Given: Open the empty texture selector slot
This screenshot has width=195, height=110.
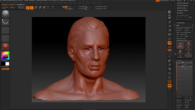Looking at the screenshot, I should pyautogui.click(x=5, y=38).
